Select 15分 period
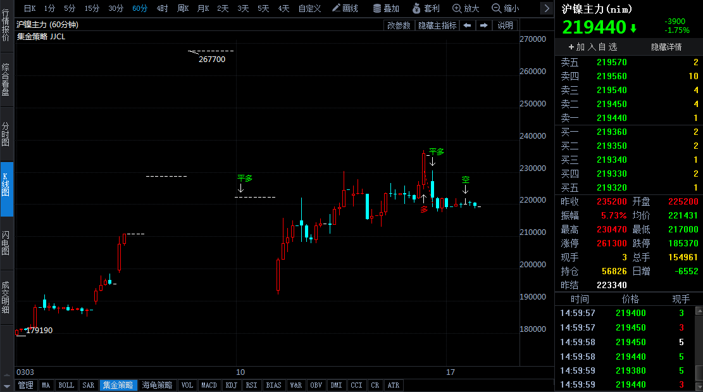 tap(92, 8)
